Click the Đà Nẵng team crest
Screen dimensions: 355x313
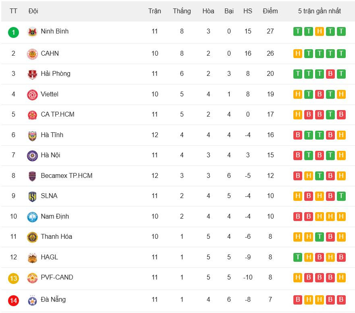32,300
